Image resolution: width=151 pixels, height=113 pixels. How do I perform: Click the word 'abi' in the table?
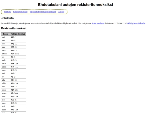[x=3, y=57]
